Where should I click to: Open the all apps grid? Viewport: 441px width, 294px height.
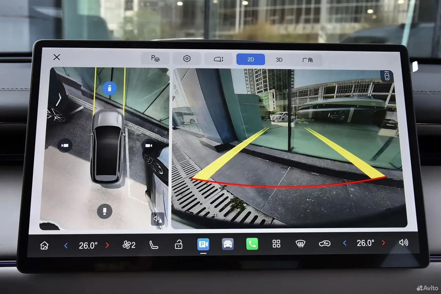[x=276, y=244]
